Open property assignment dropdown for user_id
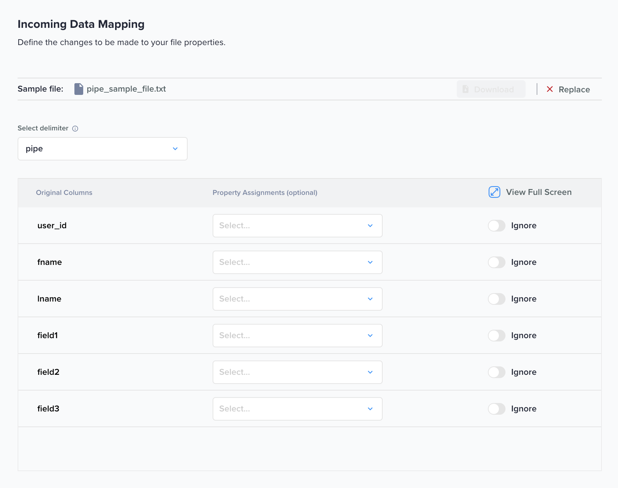Viewport: 618px width, 488px height. (x=297, y=226)
